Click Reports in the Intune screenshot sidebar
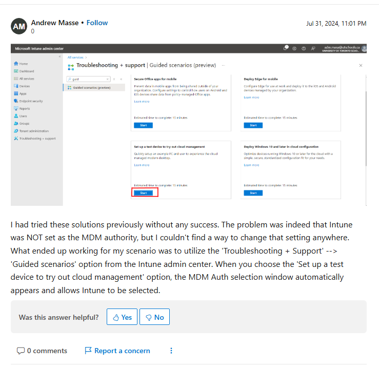The height and width of the screenshot is (366, 379). (22, 109)
